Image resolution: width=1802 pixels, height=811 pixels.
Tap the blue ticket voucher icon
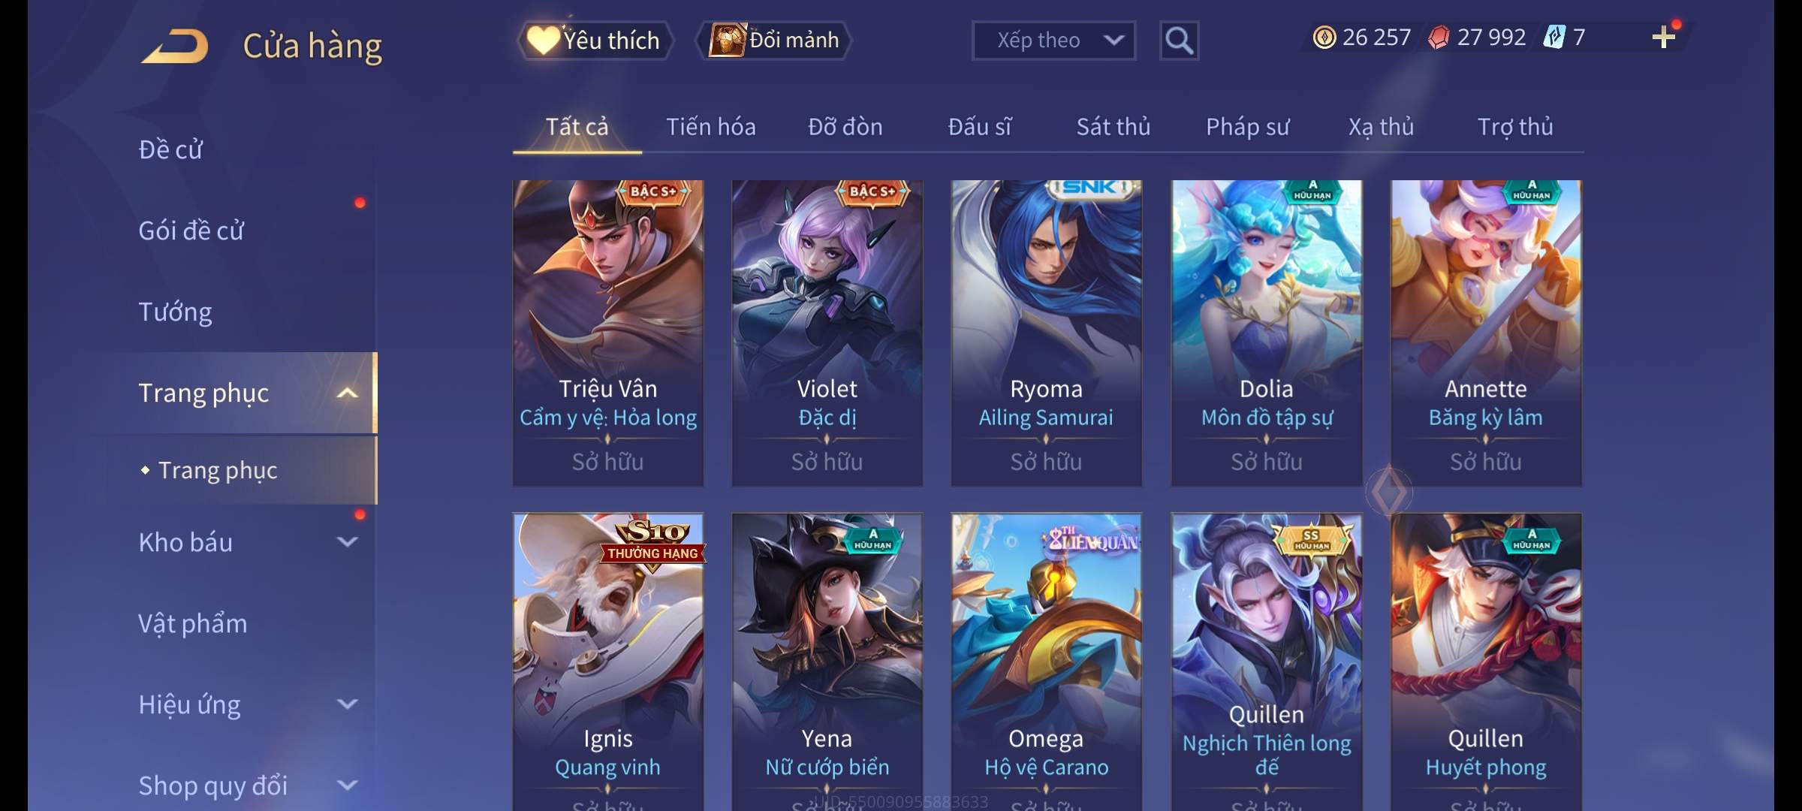pos(1553,37)
